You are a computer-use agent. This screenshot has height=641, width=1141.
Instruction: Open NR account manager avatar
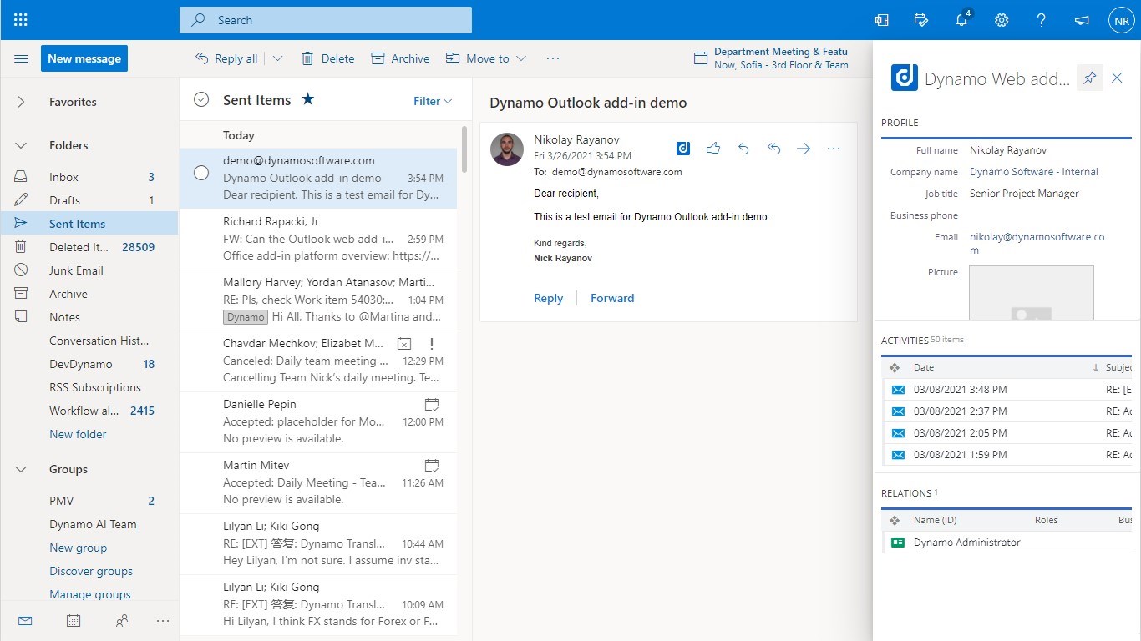1121,20
